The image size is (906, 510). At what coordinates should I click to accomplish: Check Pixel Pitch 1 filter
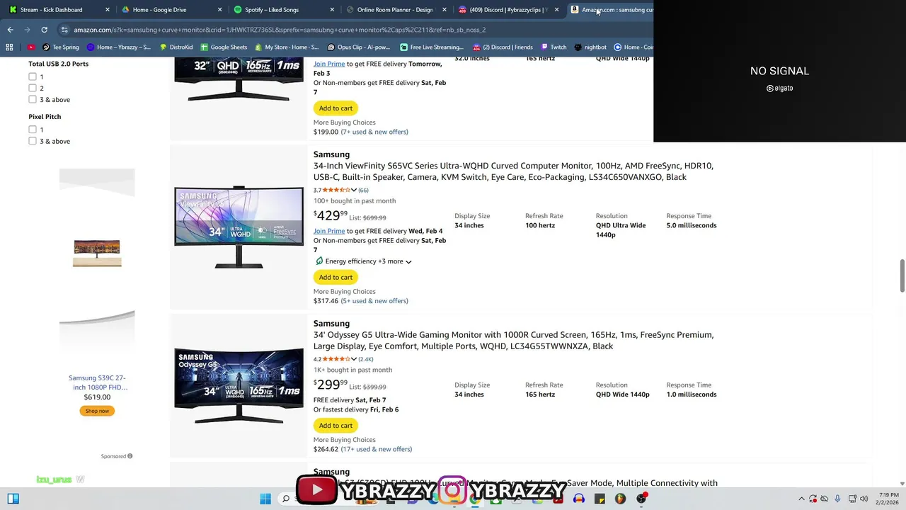click(x=33, y=130)
